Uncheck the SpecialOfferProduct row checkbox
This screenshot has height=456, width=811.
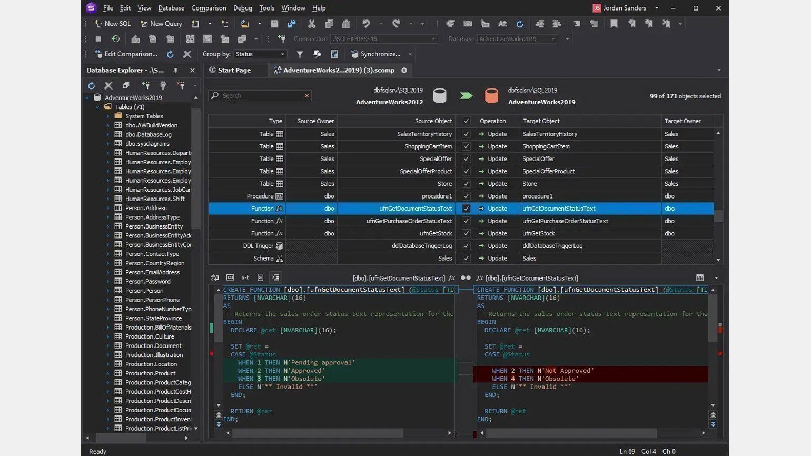pyautogui.click(x=466, y=171)
